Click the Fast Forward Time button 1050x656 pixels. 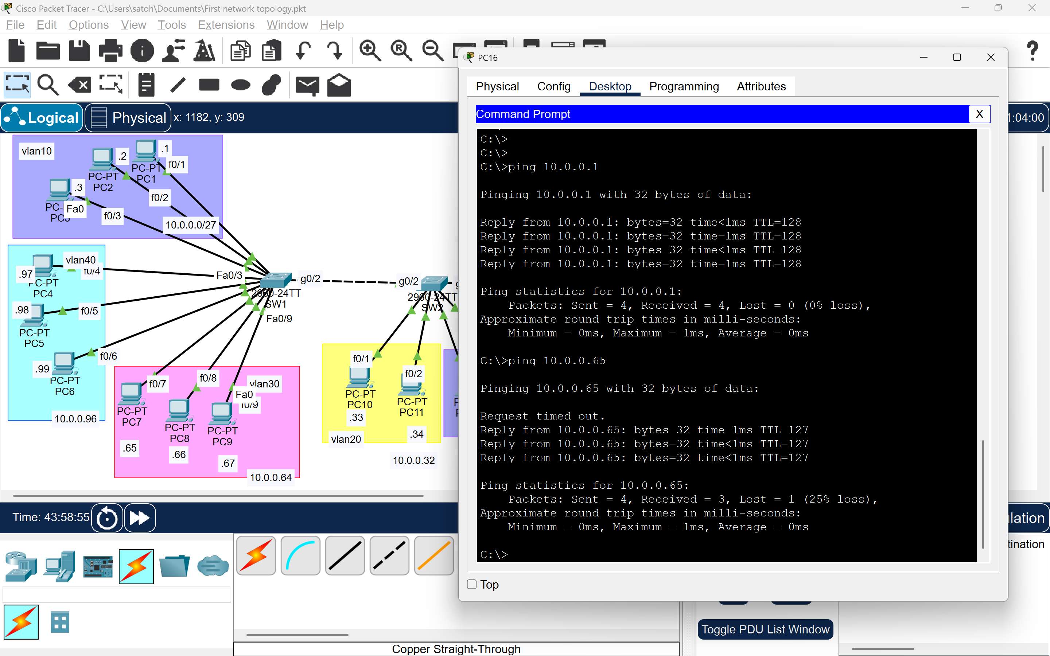(139, 517)
